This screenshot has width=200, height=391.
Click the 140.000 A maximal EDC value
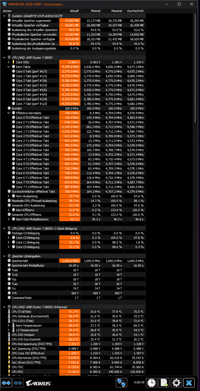point(114,372)
